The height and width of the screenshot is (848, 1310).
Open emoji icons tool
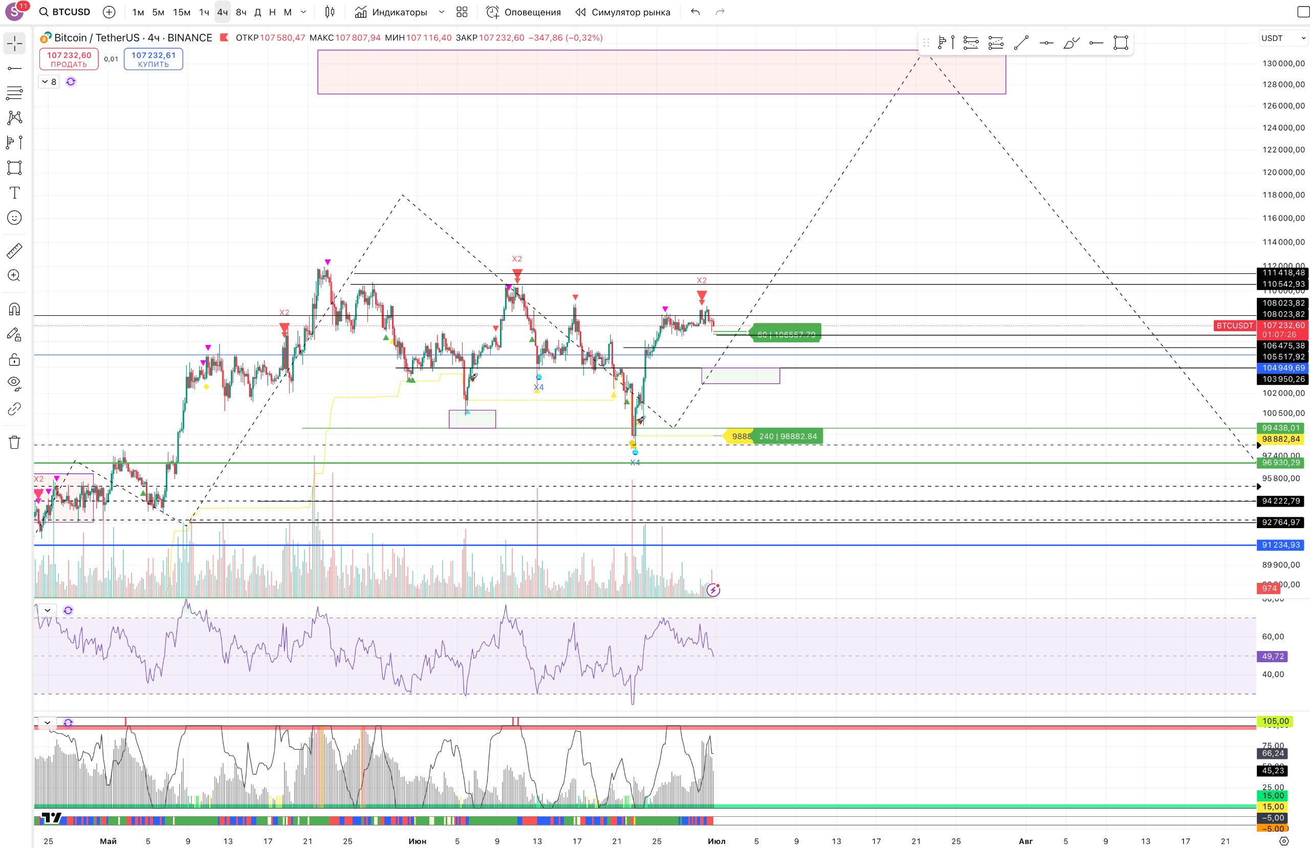(x=14, y=218)
